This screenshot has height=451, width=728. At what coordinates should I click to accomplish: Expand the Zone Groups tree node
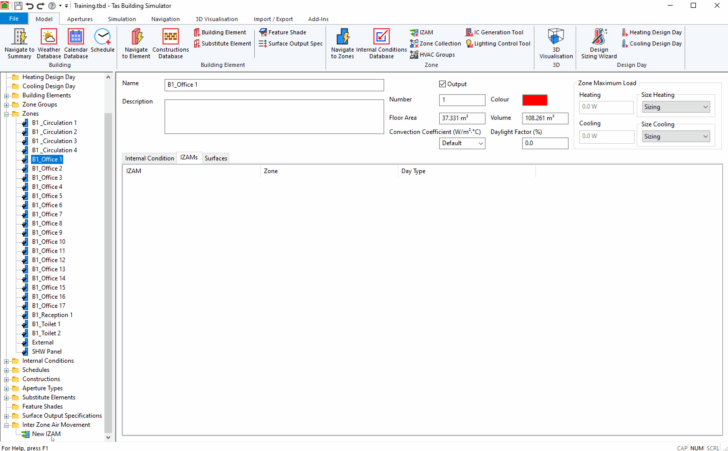coord(6,105)
